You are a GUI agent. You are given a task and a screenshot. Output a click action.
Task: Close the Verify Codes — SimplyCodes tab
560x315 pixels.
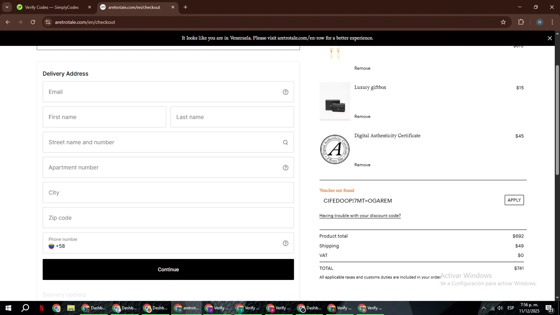[x=90, y=7]
